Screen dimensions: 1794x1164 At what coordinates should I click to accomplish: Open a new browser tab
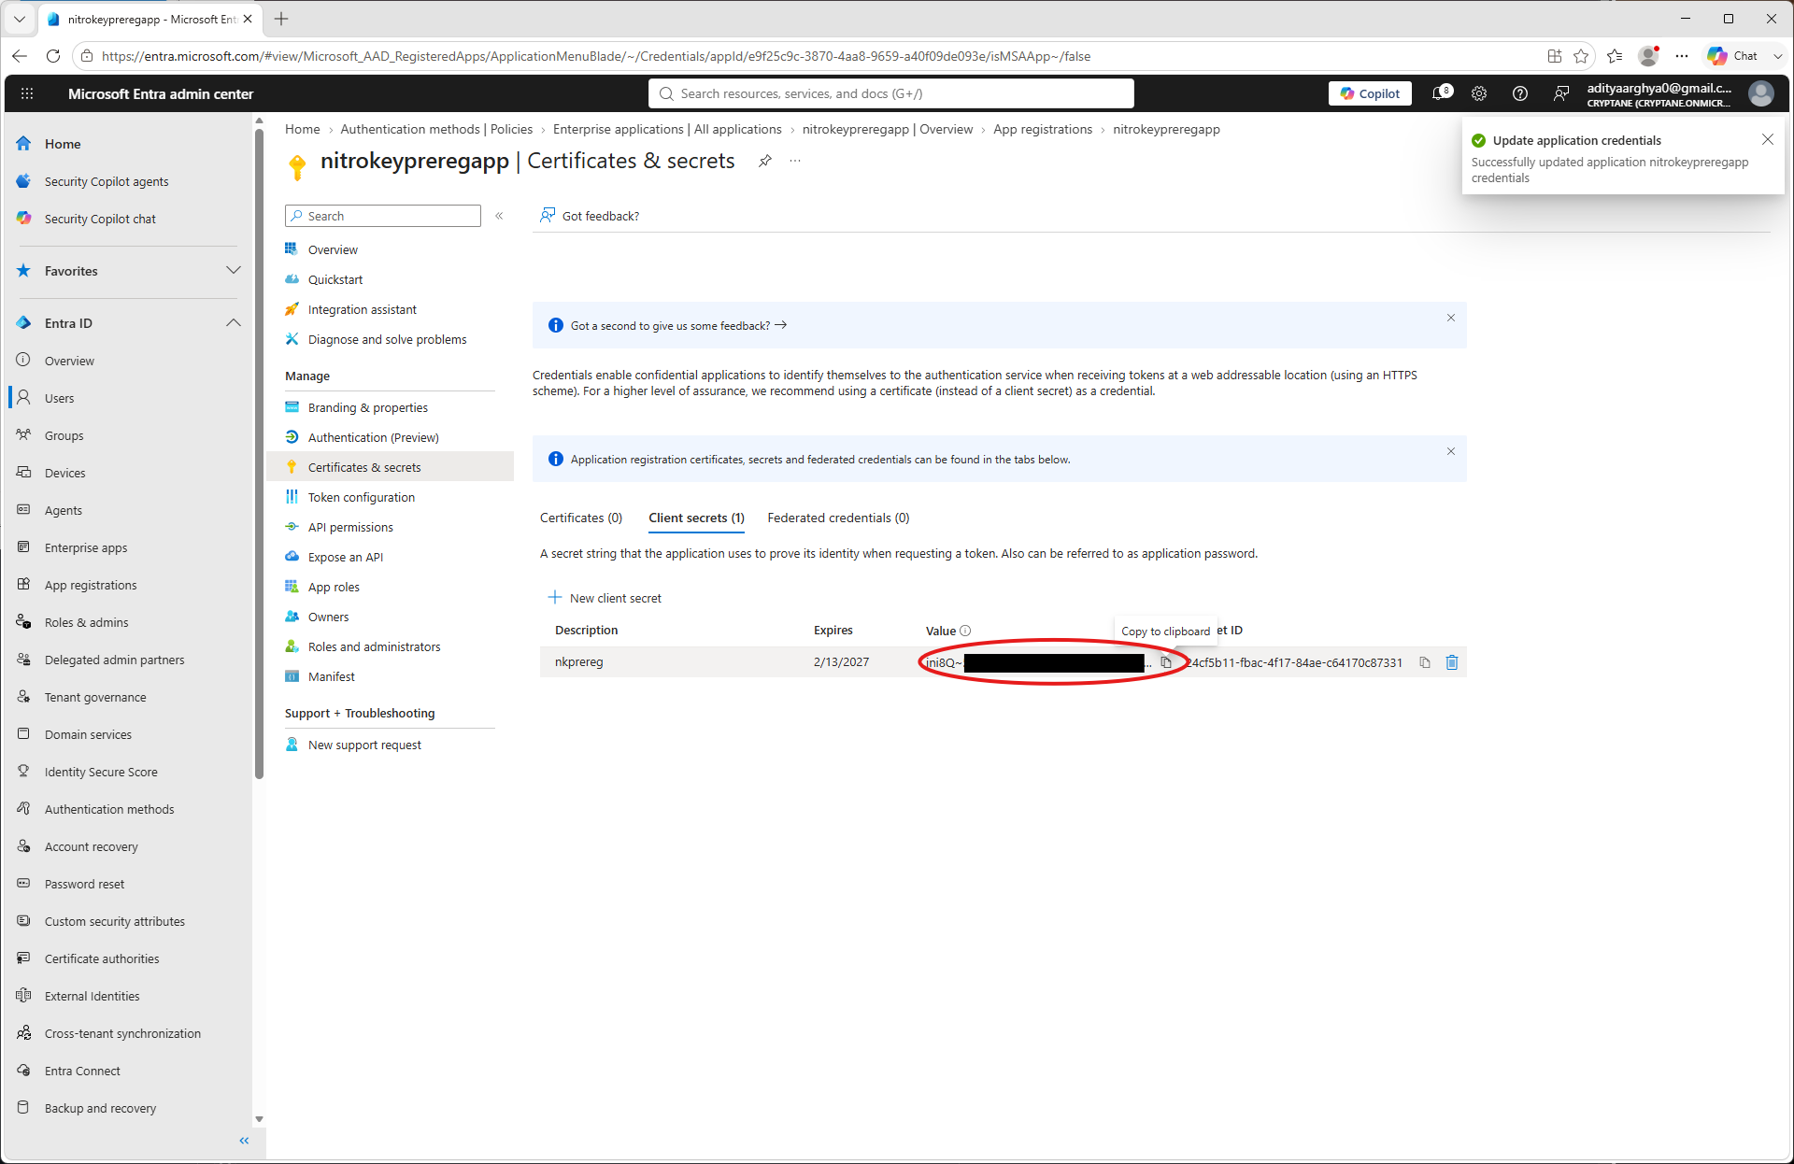pyautogui.click(x=281, y=19)
